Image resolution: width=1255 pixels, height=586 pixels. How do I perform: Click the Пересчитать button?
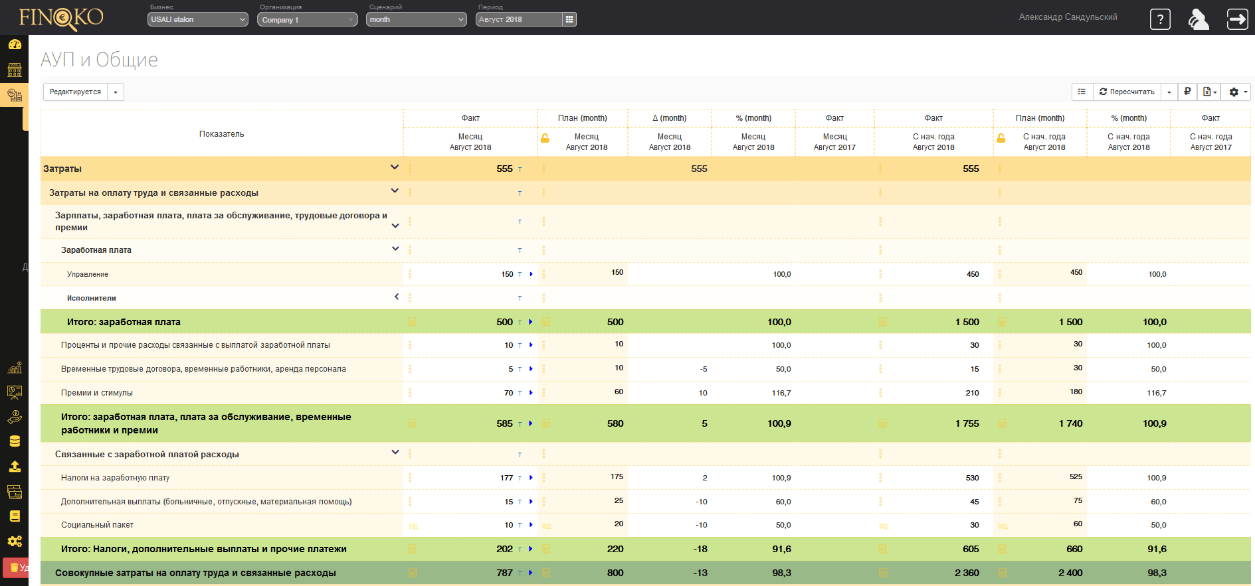pos(1127,92)
